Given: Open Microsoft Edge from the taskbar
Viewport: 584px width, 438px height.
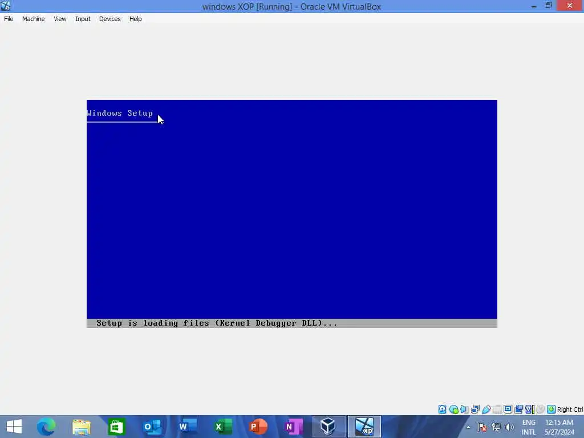Looking at the screenshot, I should tap(46, 427).
